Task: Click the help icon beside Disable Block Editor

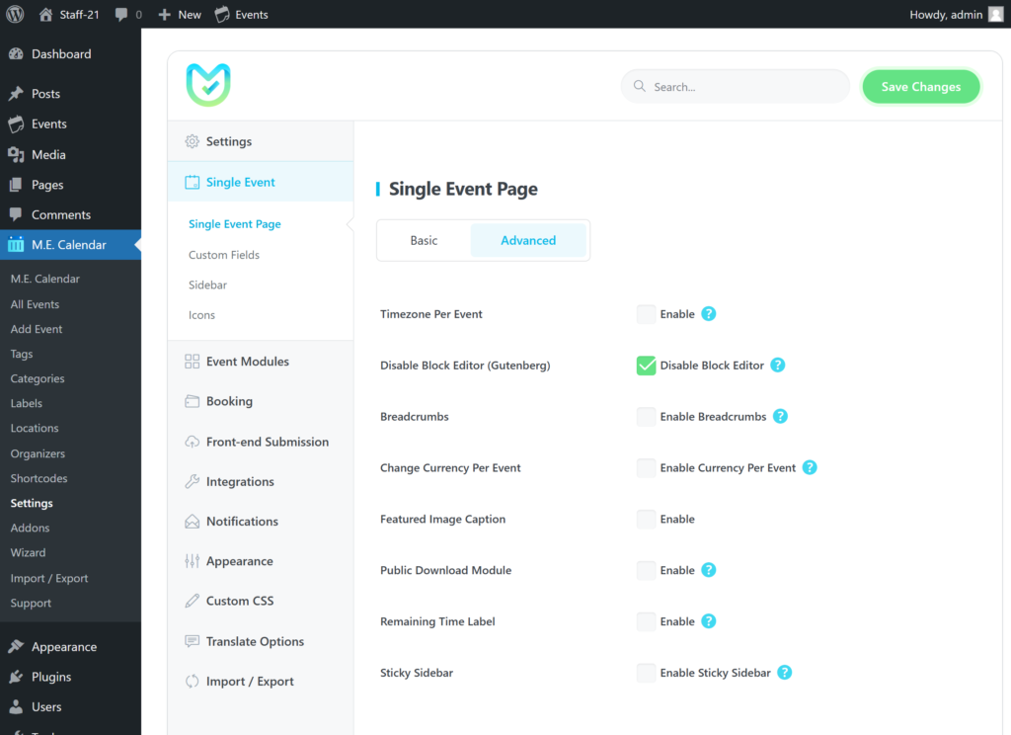Action: click(x=777, y=366)
